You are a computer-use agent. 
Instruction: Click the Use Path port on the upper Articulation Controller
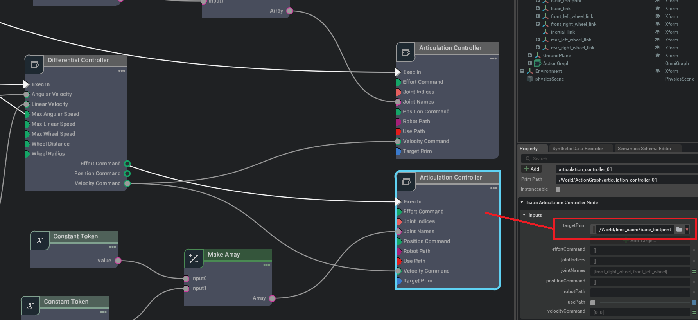[x=398, y=131]
